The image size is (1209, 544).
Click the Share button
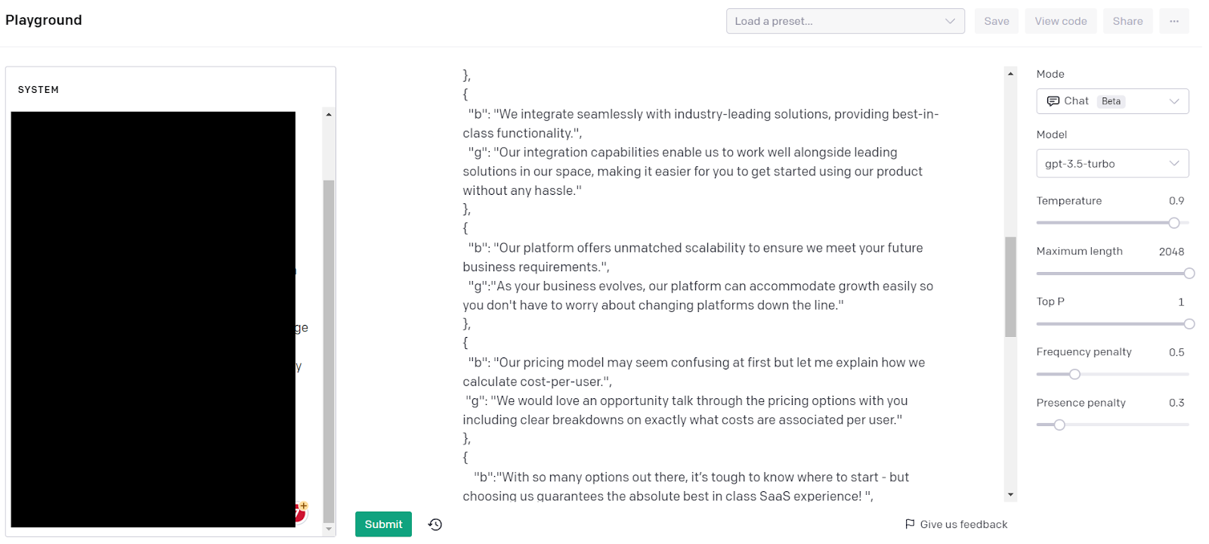click(x=1127, y=20)
